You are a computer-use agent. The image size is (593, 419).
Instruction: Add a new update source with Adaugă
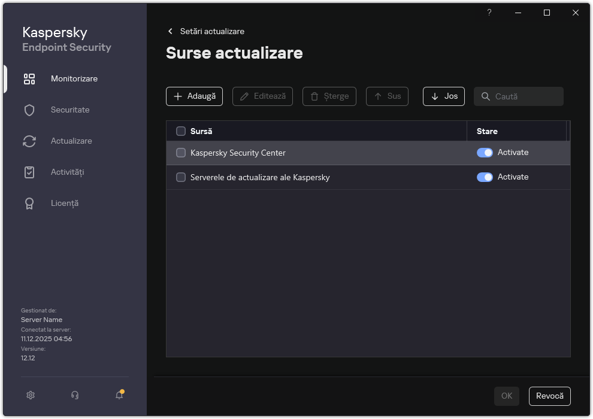(194, 96)
